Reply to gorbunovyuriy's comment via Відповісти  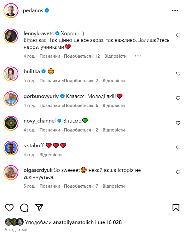point(114,105)
